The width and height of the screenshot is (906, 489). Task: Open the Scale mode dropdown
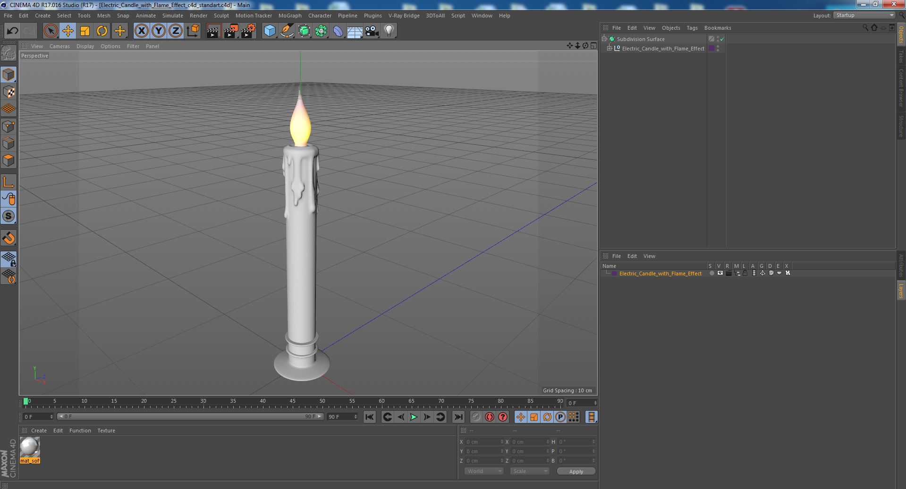pos(529,471)
